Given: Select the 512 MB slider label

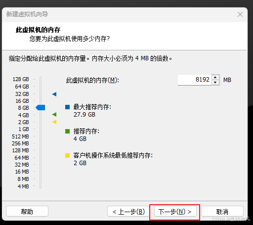Looking at the screenshot, I should (20, 136).
